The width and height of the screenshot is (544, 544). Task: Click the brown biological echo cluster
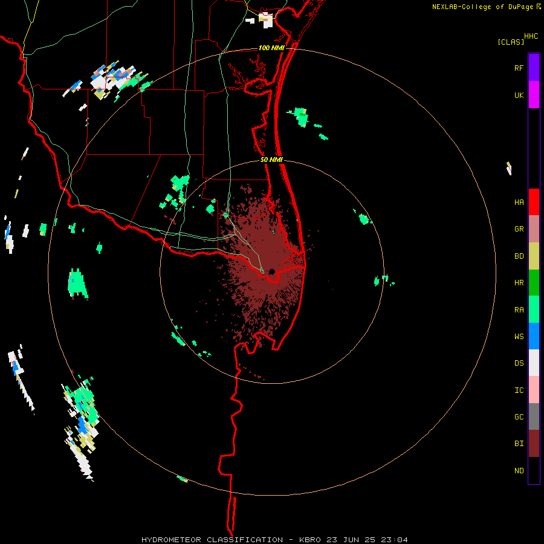tap(264, 267)
